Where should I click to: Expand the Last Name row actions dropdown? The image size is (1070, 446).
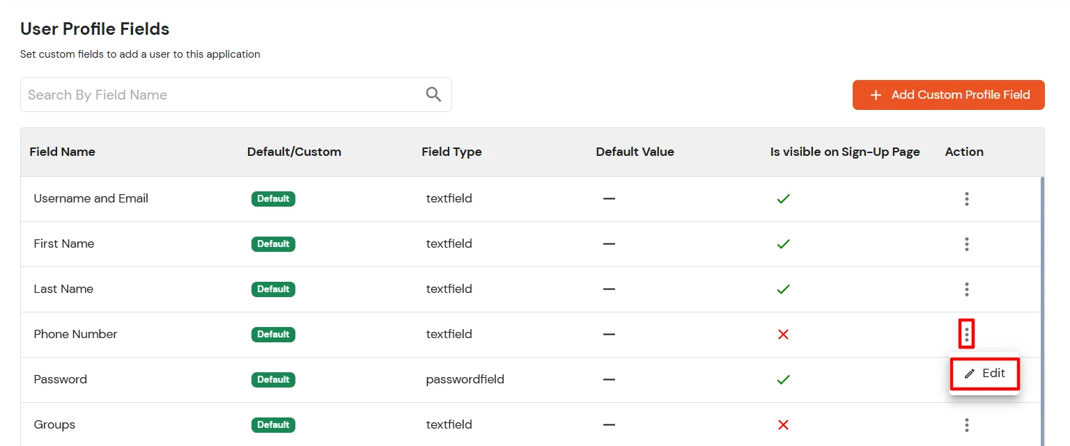966,289
